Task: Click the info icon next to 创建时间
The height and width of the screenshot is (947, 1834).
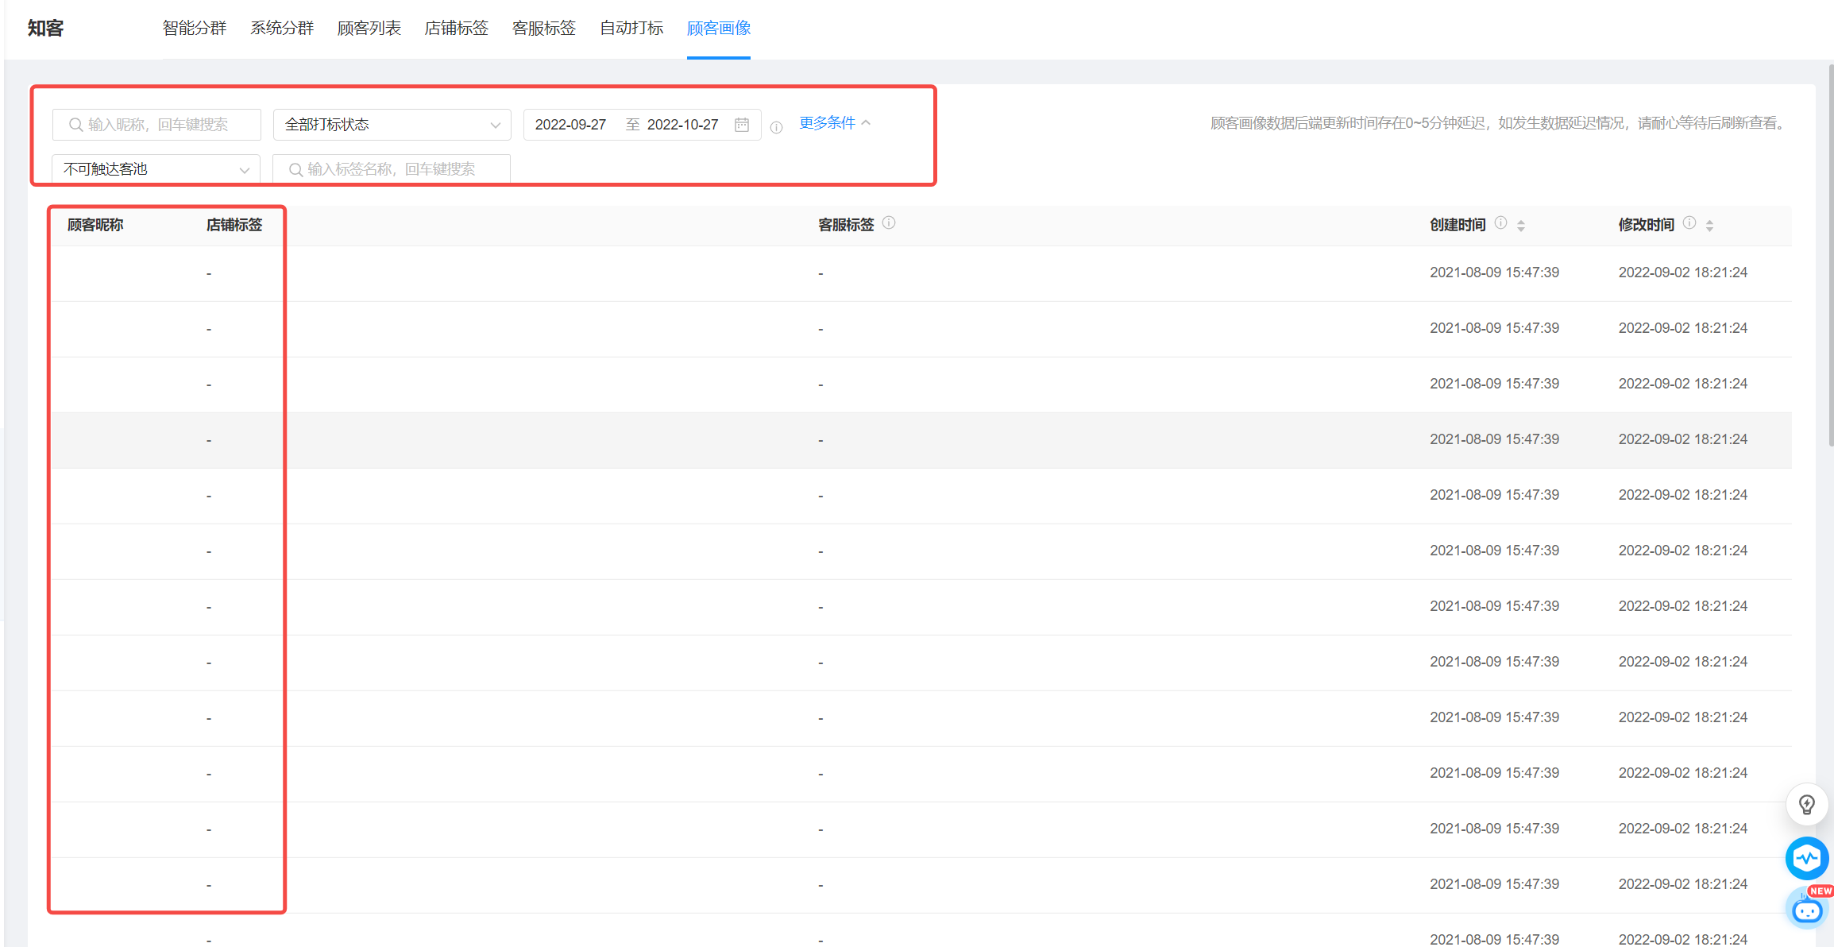Action: 1500,223
